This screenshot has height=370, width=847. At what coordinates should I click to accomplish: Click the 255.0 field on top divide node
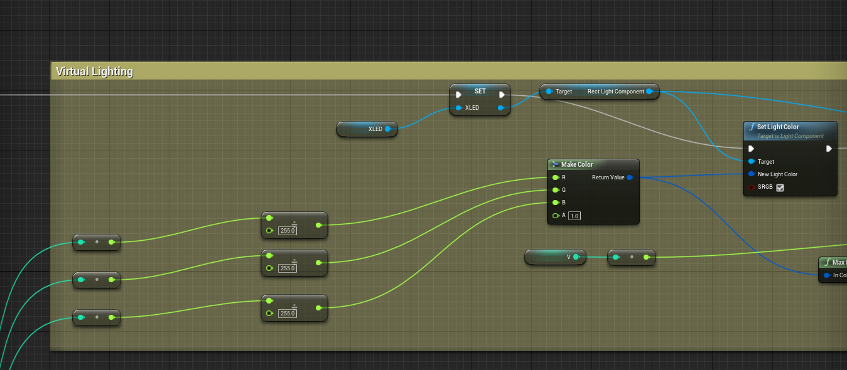(288, 231)
